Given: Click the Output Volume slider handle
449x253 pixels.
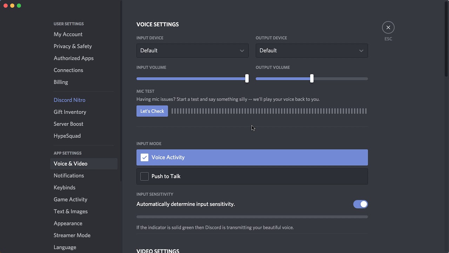Looking at the screenshot, I should (311, 78).
